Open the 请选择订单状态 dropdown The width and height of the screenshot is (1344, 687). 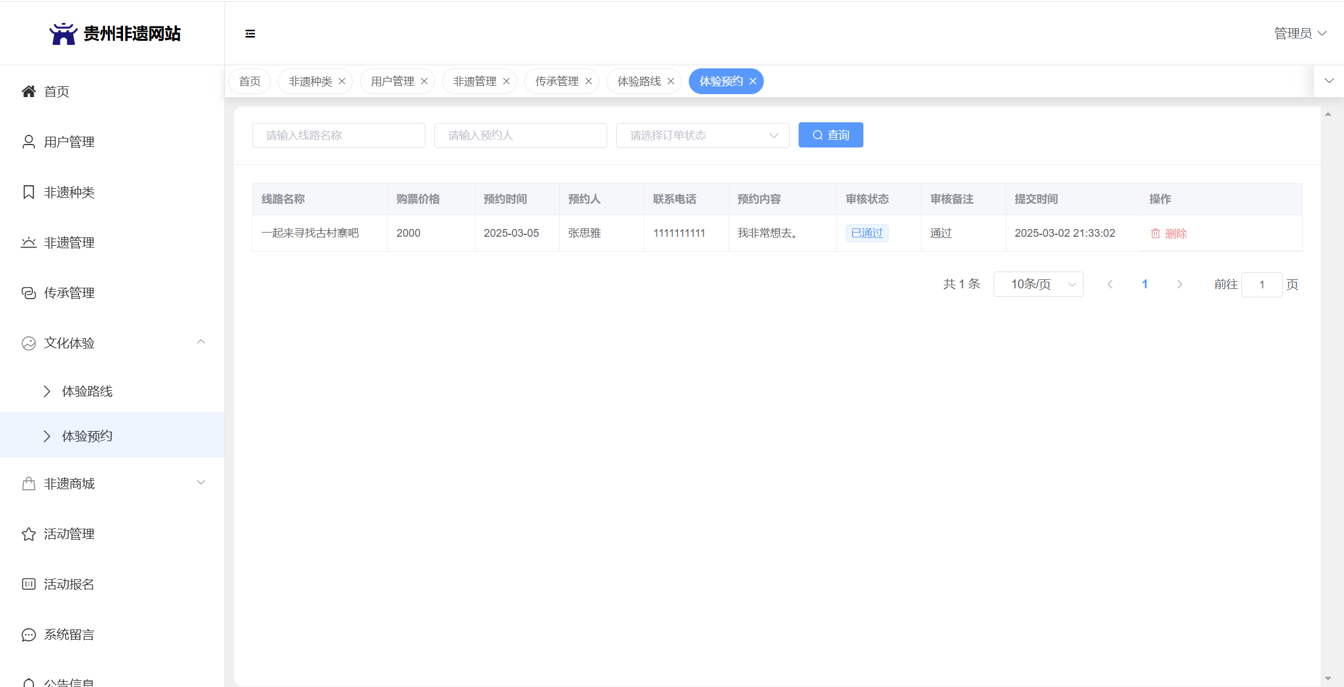tap(702, 135)
